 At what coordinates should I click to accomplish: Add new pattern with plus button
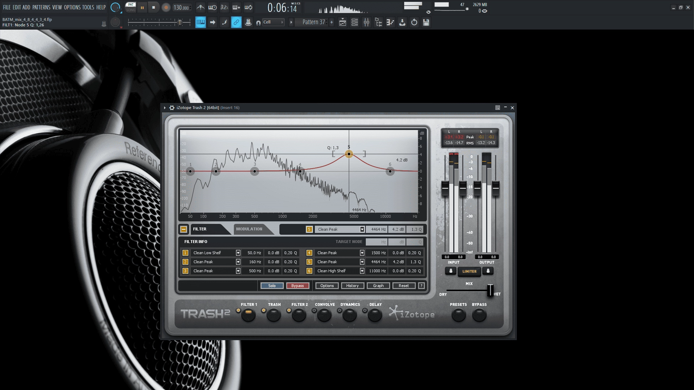pyautogui.click(x=331, y=22)
